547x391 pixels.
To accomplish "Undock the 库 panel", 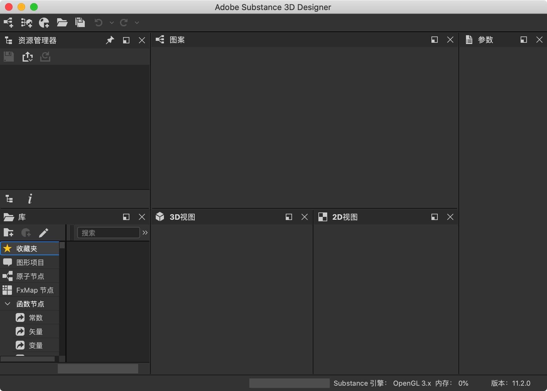I will pyautogui.click(x=126, y=217).
